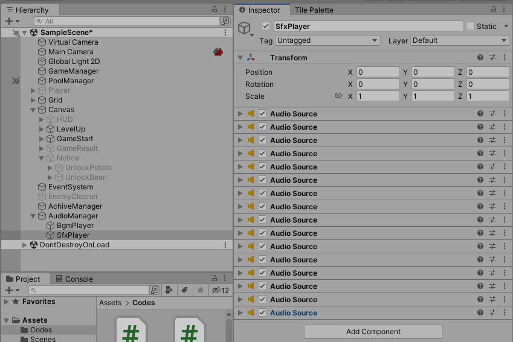Click the Project search field

[x=89, y=290]
